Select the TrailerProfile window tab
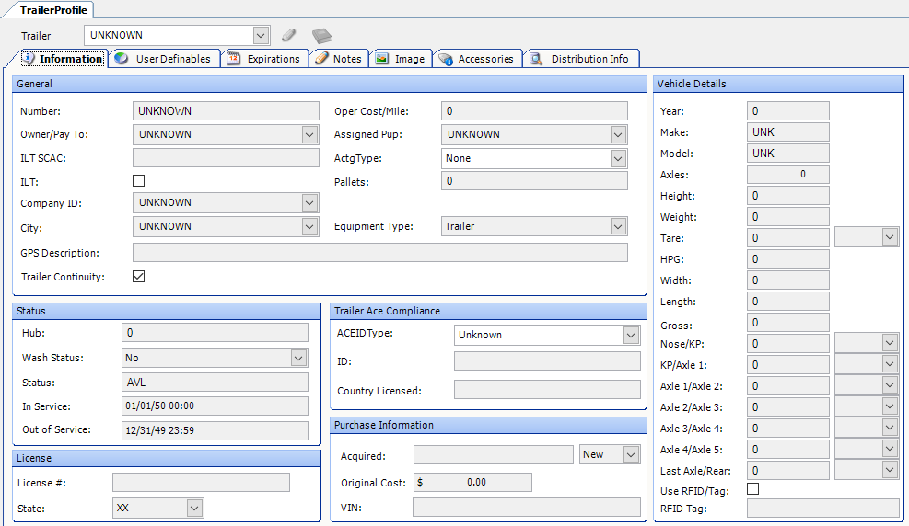The height and width of the screenshot is (526, 909). tap(53, 9)
